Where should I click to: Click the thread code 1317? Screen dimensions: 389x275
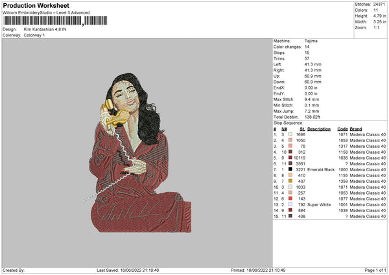[343, 146]
